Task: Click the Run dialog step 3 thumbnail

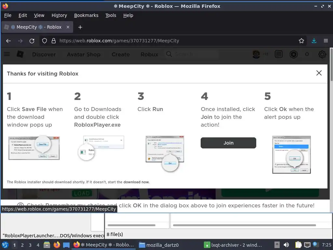Action: coord(165,154)
